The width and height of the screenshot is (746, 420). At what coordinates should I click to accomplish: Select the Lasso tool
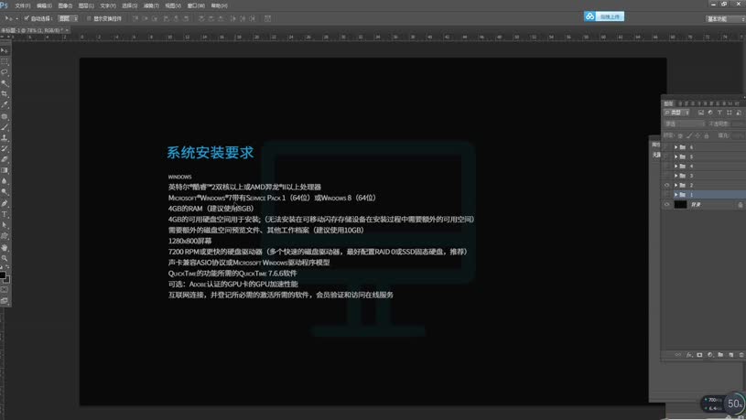tap(5, 72)
